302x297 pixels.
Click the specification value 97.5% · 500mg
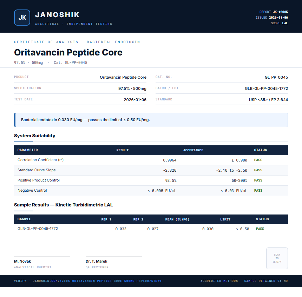point(132,88)
